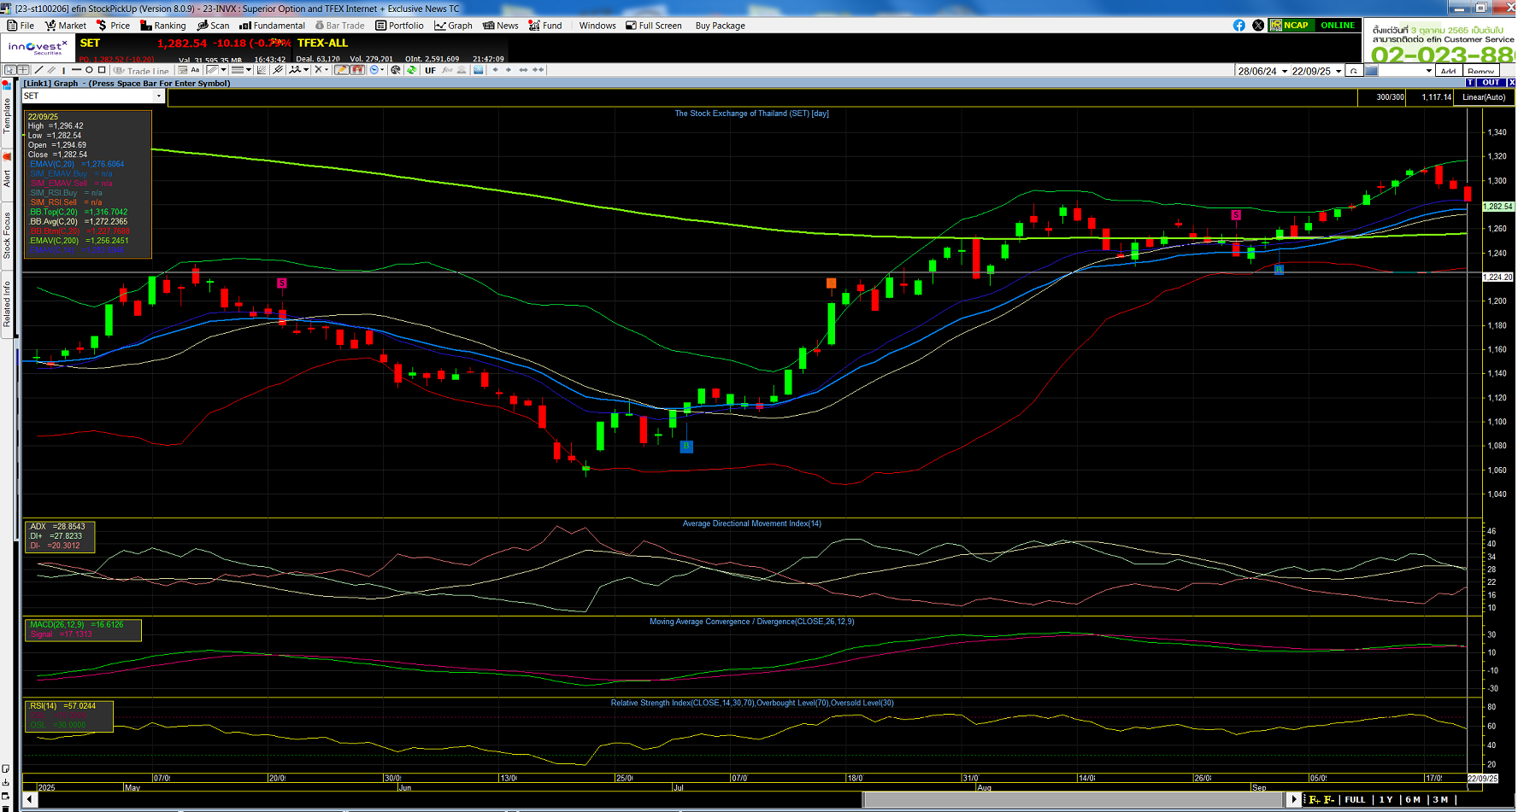
Task: Click the scrollbar right arrow
Action: (x=1293, y=800)
